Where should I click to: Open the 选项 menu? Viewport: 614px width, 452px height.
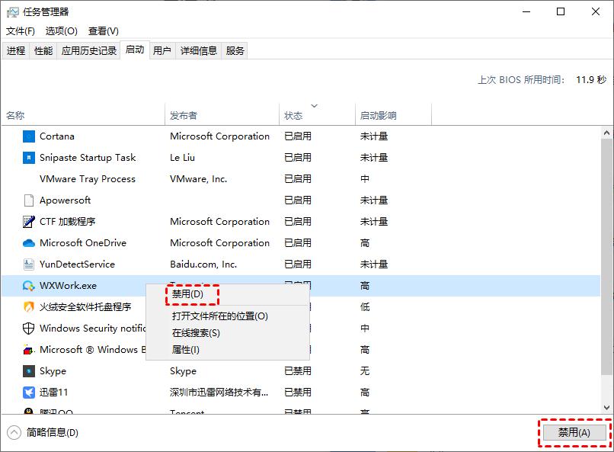(x=59, y=30)
